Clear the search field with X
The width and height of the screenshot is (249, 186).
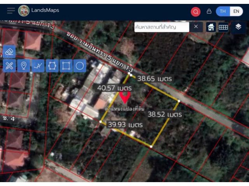click(196, 27)
